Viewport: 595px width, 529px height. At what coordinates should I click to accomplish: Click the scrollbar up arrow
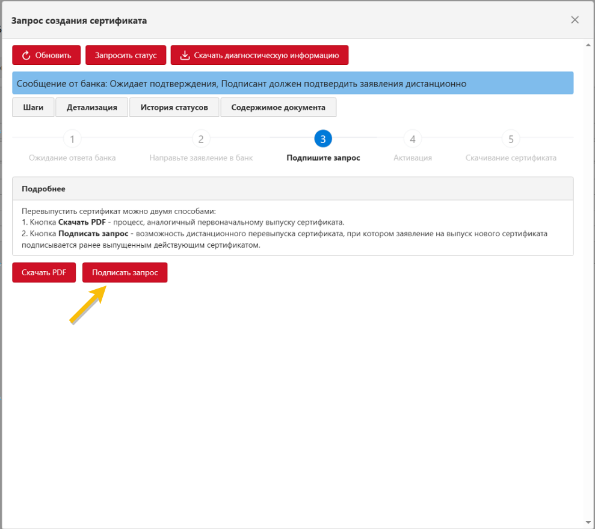pos(587,44)
